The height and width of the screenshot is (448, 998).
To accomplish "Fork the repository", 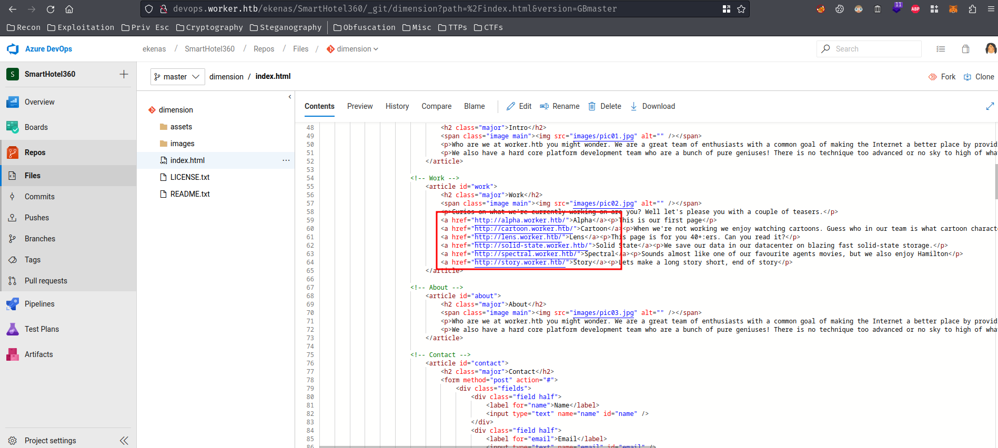I will click(x=942, y=77).
